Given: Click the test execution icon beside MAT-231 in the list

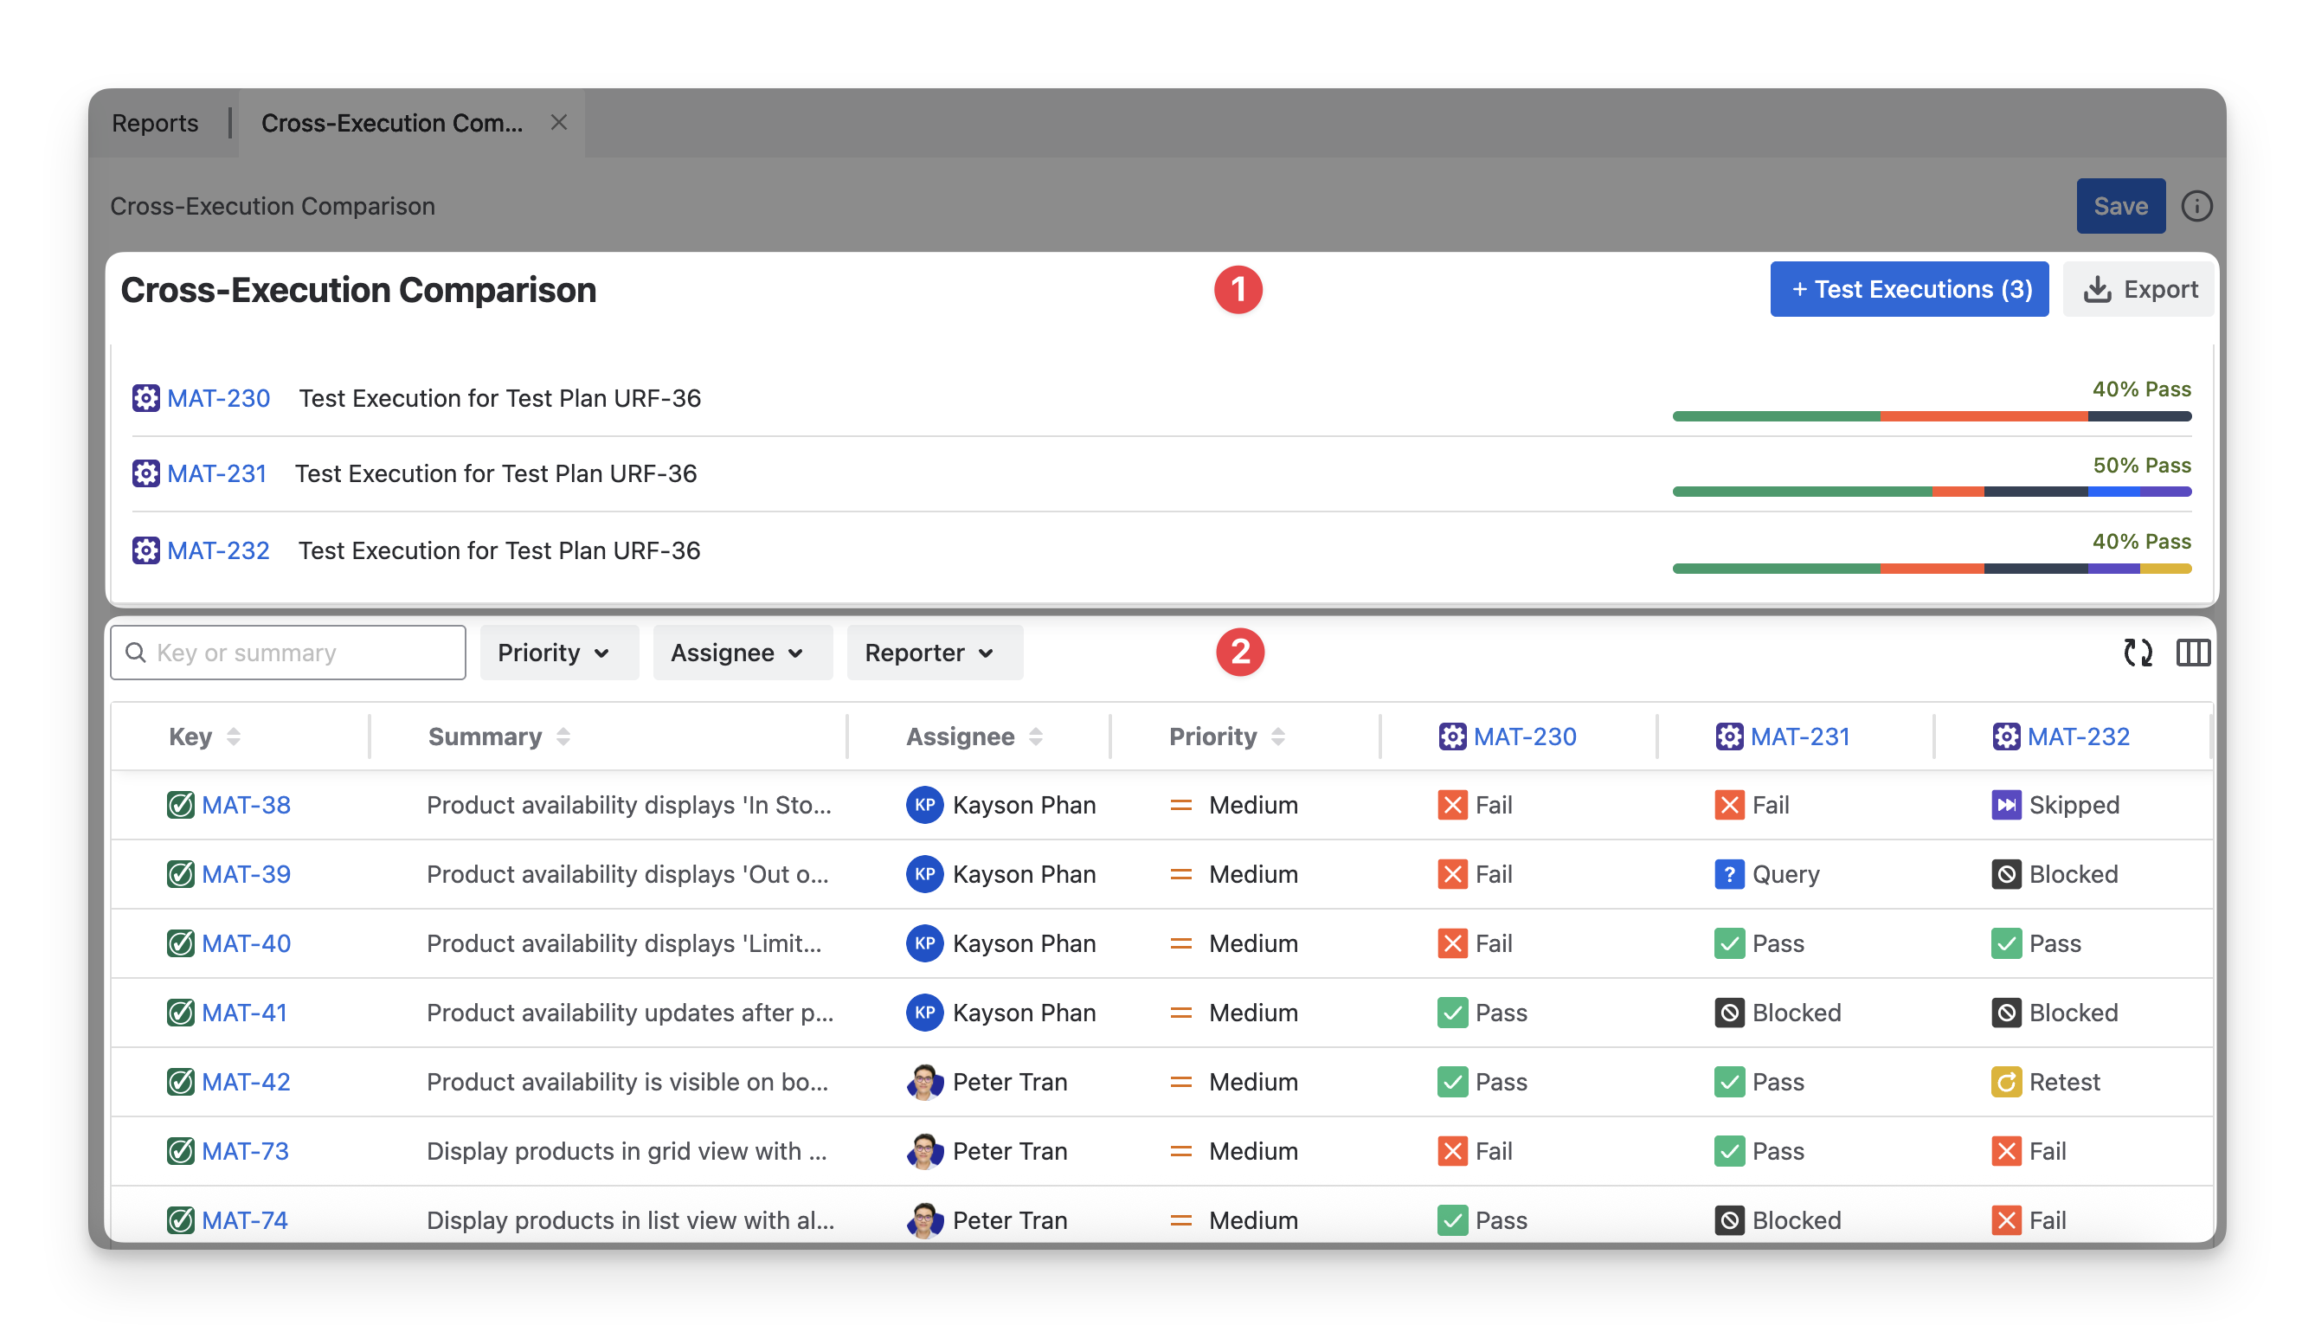Looking at the screenshot, I should [x=145, y=473].
